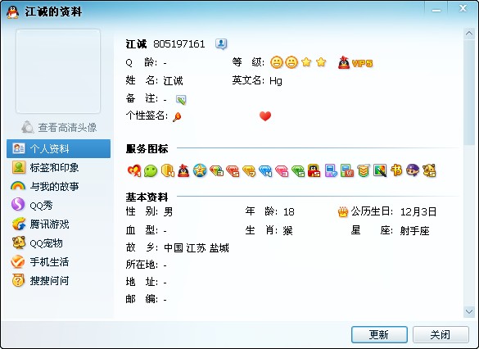479x349 pixels.
Task: Click the blue star badge service icon
Action: pyautogui.click(x=200, y=170)
